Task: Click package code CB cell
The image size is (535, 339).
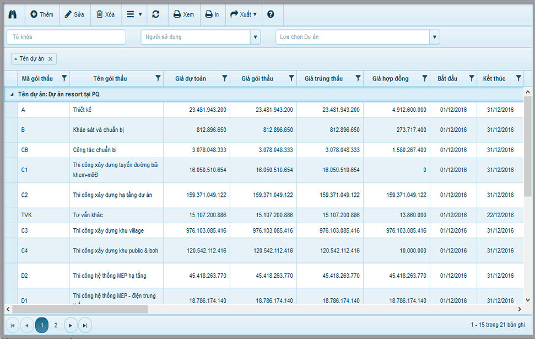Action: pos(44,150)
